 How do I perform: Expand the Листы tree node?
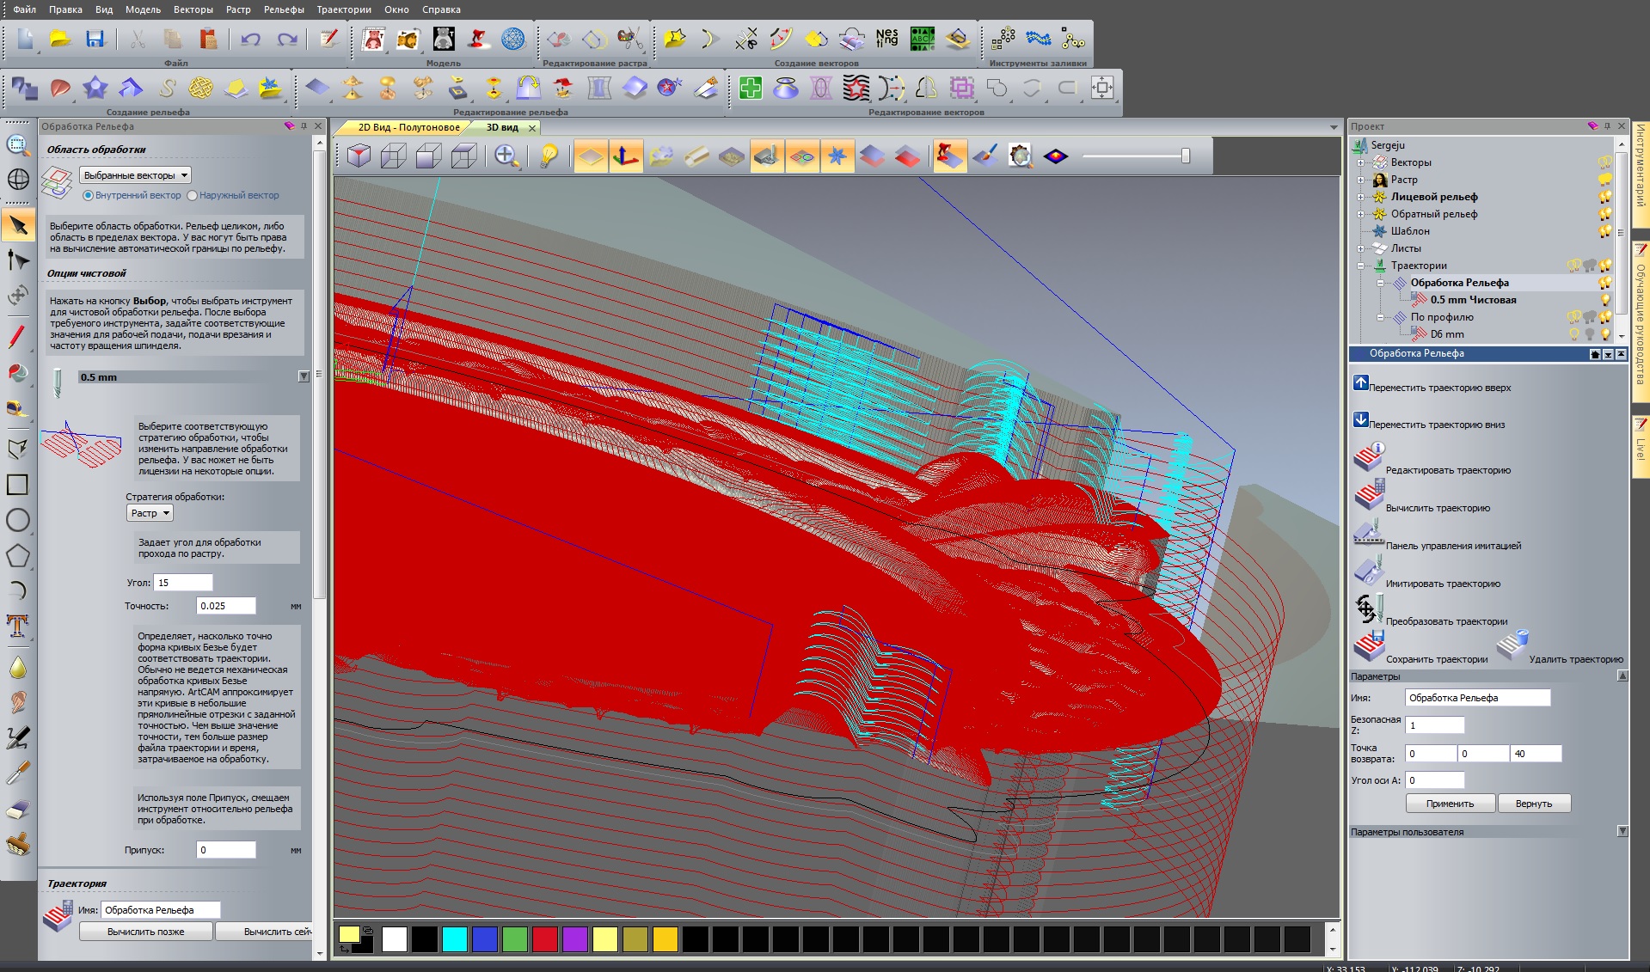point(1360,248)
